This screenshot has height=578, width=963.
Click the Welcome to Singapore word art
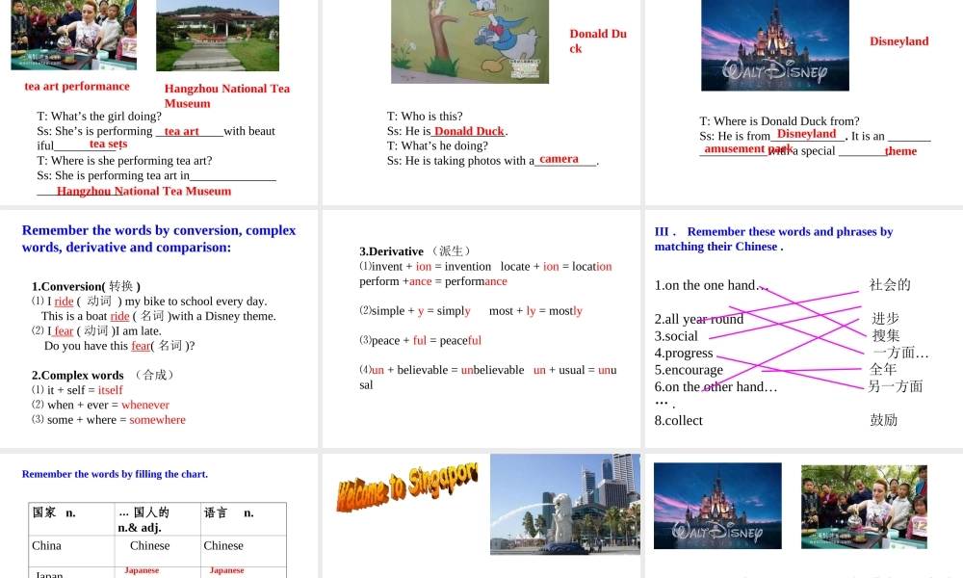coord(407,486)
